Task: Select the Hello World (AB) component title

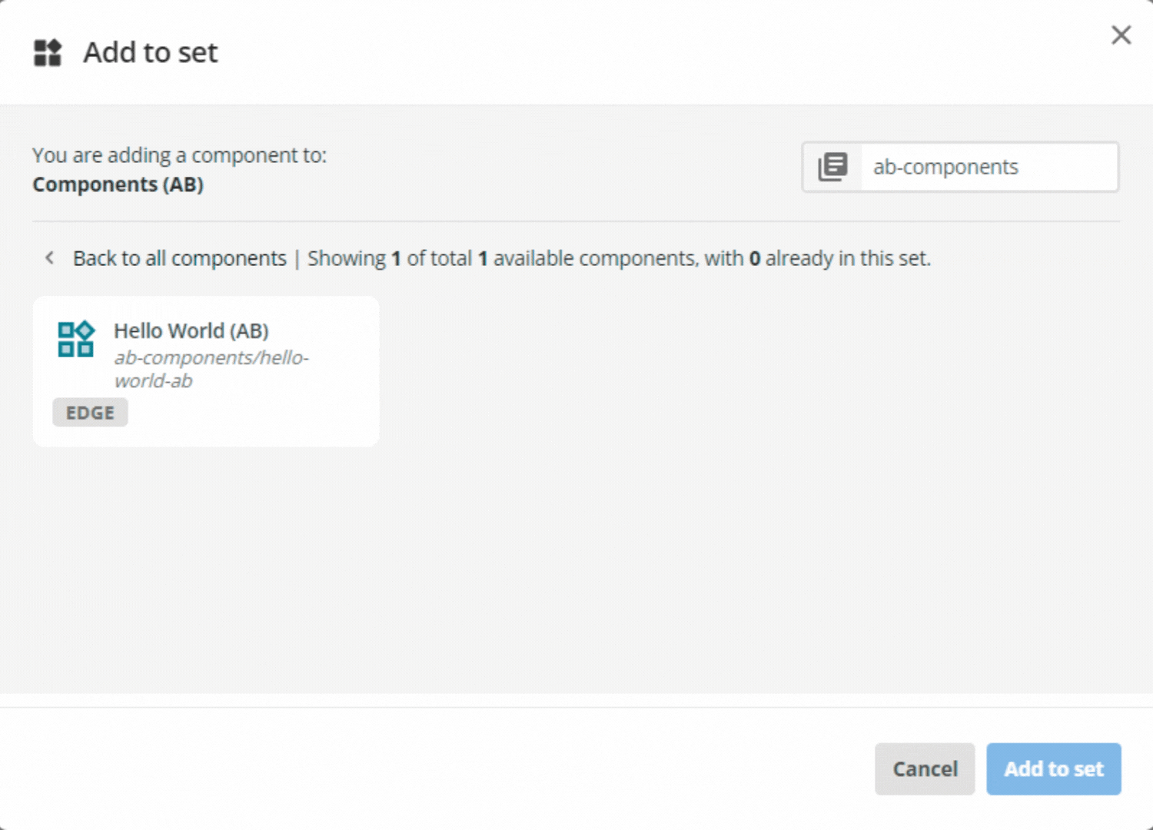Action: pos(191,330)
